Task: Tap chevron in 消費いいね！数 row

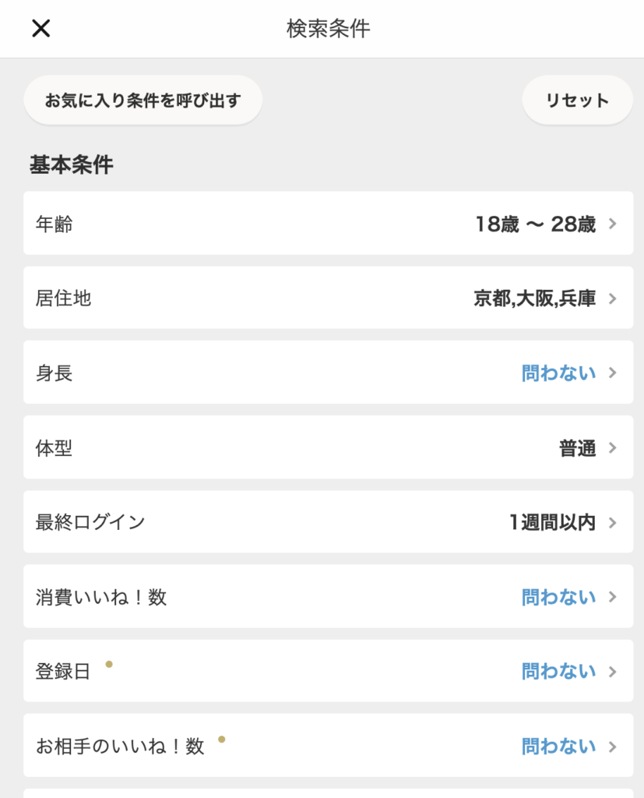Action: 612,597
